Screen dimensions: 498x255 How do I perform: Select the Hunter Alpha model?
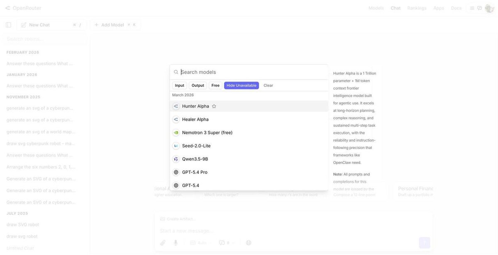[x=249, y=106]
